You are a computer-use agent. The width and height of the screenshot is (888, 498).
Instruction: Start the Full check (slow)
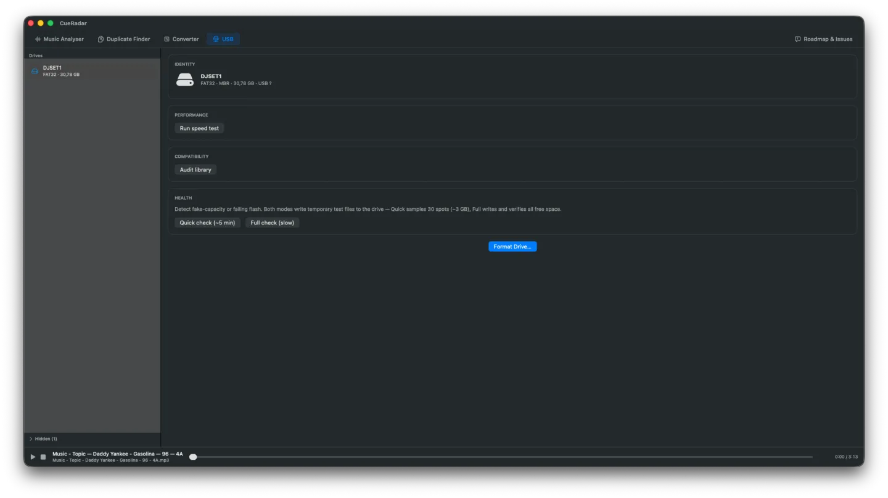(x=272, y=222)
